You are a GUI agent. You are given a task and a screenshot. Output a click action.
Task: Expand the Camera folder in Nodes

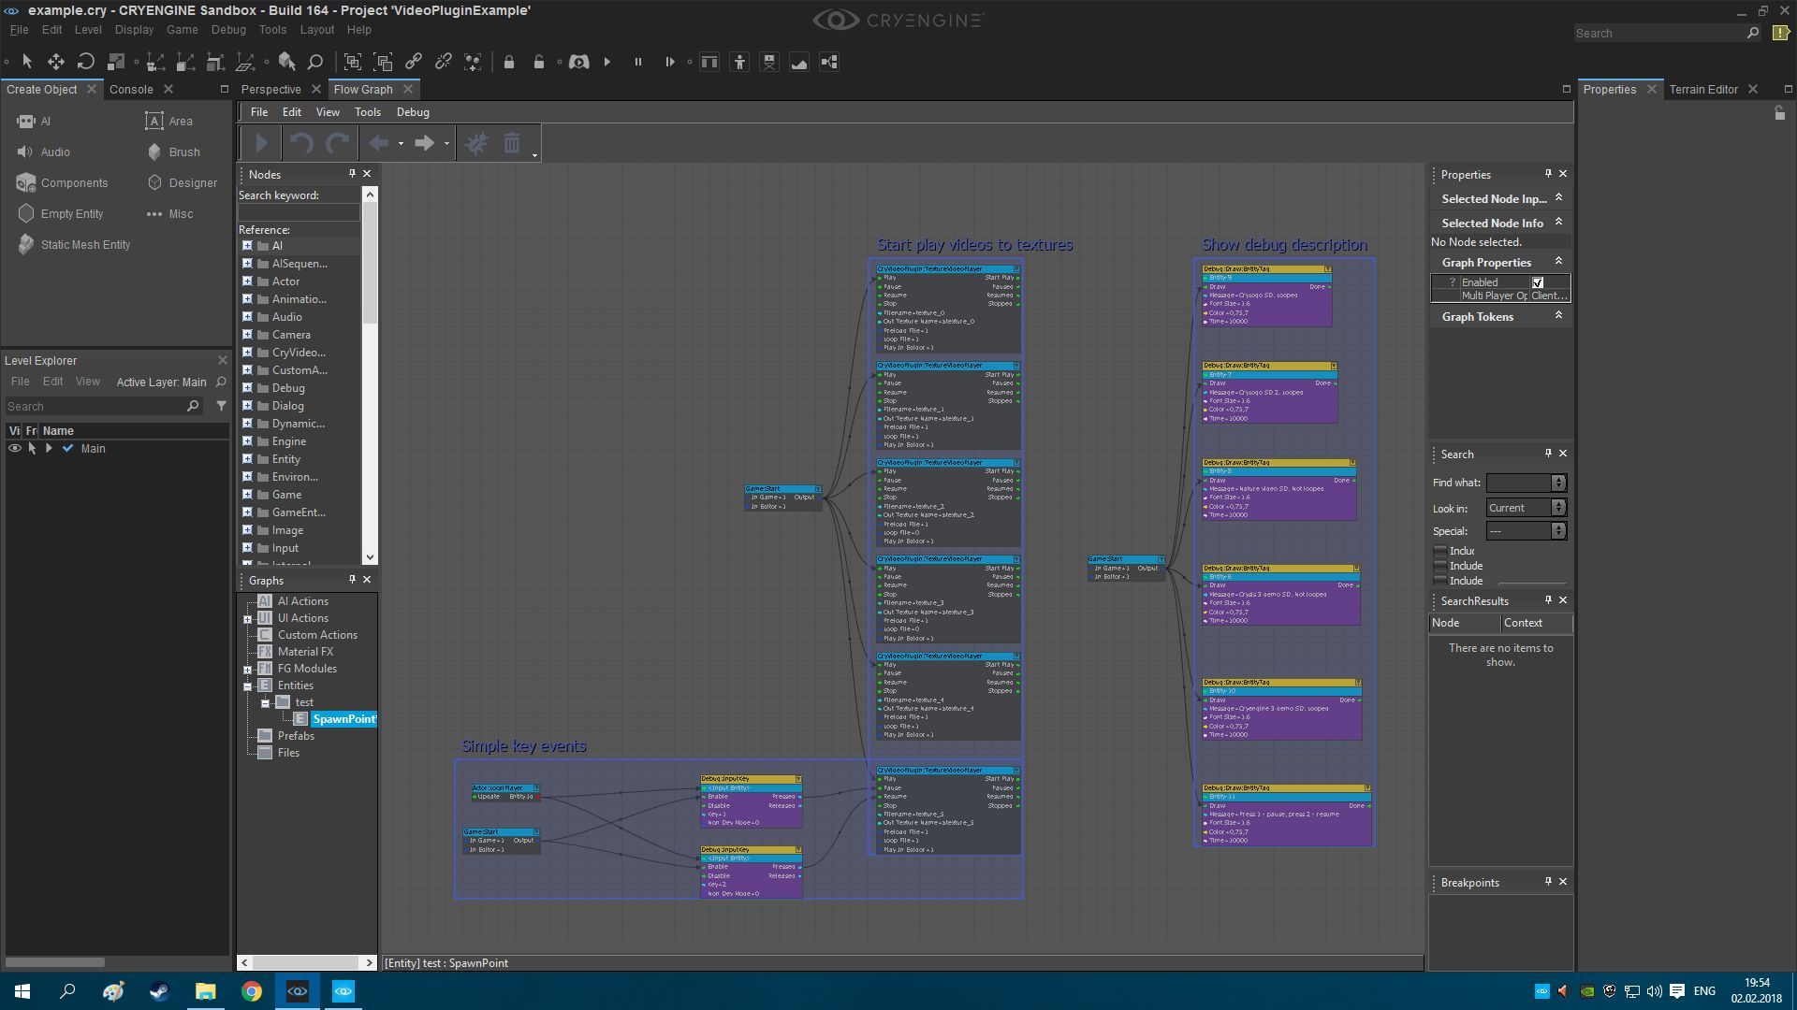pyautogui.click(x=248, y=335)
